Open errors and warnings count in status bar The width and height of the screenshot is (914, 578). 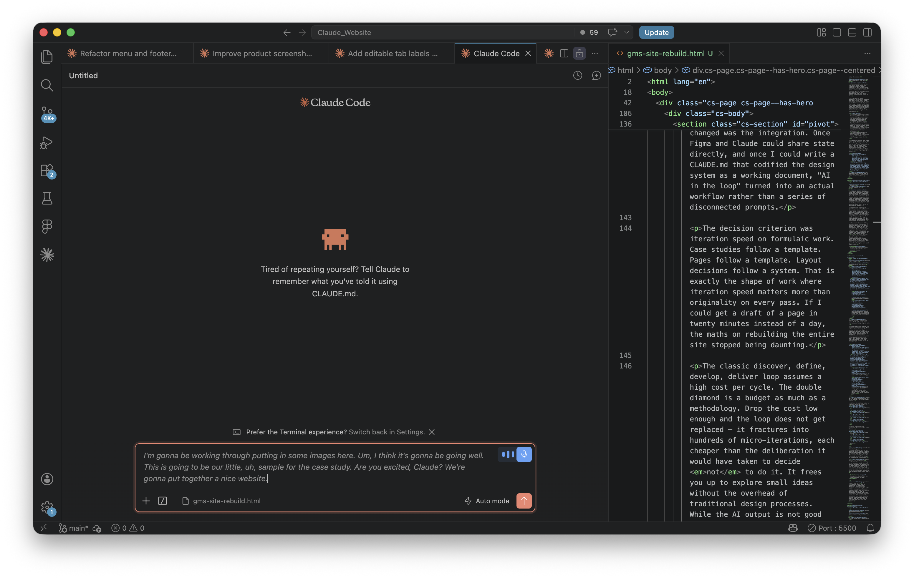click(128, 528)
